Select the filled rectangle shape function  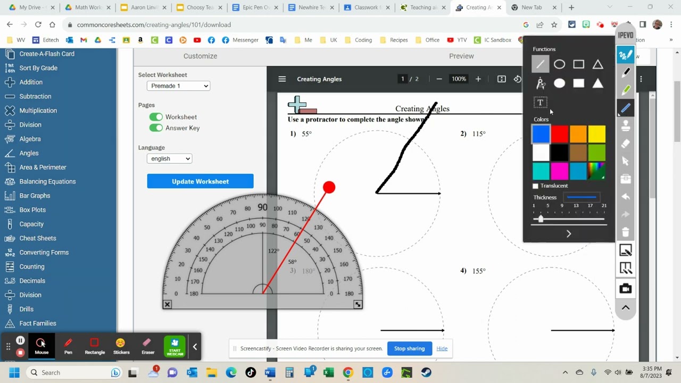pyautogui.click(x=578, y=83)
